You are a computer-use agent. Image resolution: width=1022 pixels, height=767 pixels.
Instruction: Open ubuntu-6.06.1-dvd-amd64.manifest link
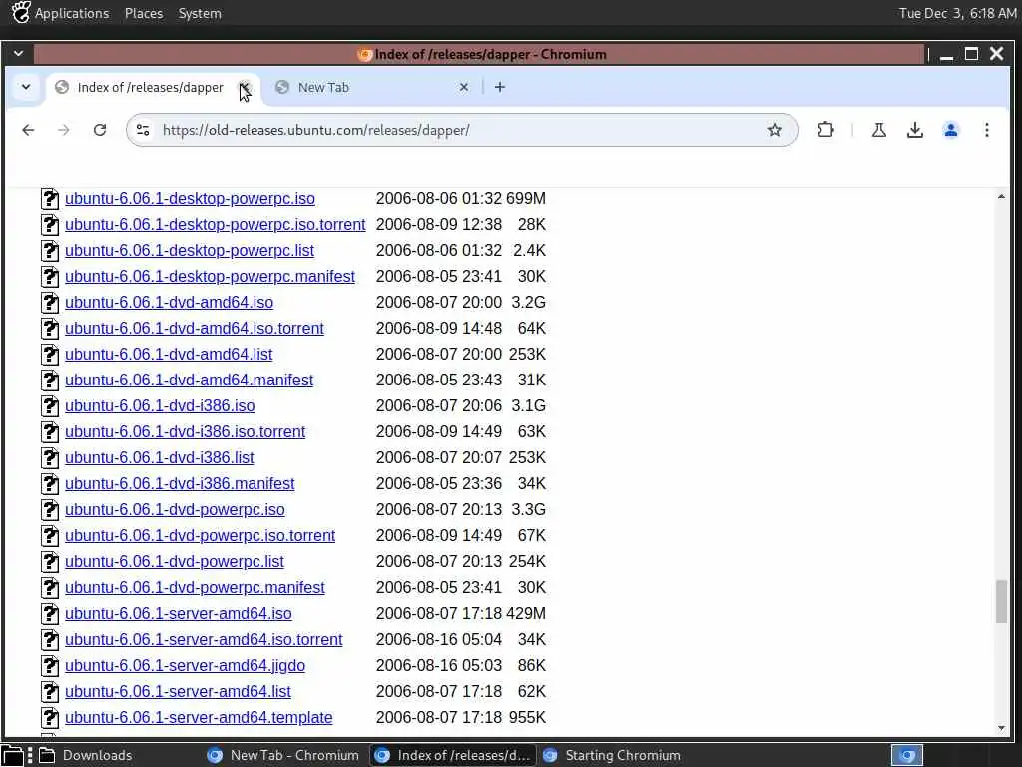[x=189, y=381]
